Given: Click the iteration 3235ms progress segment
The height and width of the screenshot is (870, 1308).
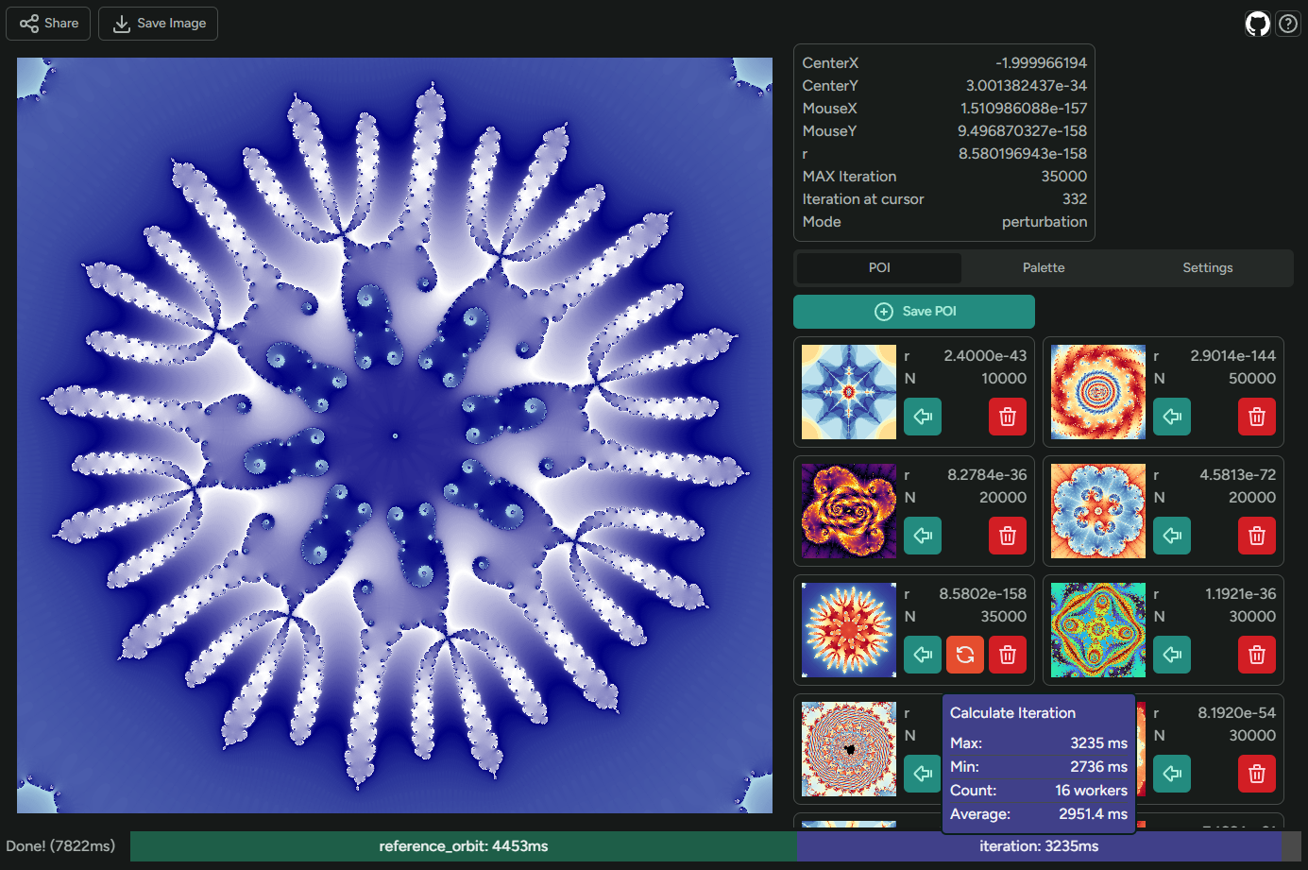Looking at the screenshot, I should (1039, 846).
